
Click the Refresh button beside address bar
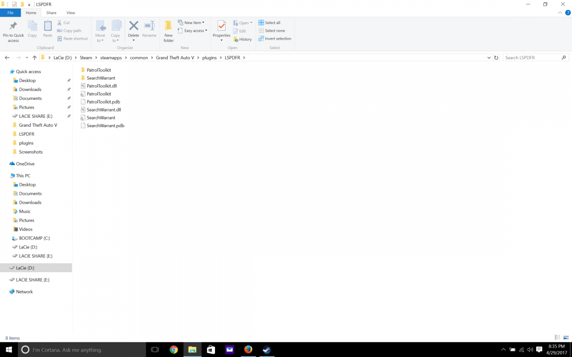[496, 58]
